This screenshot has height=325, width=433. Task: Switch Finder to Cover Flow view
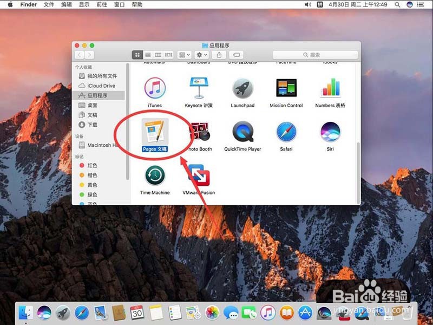click(x=168, y=55)
